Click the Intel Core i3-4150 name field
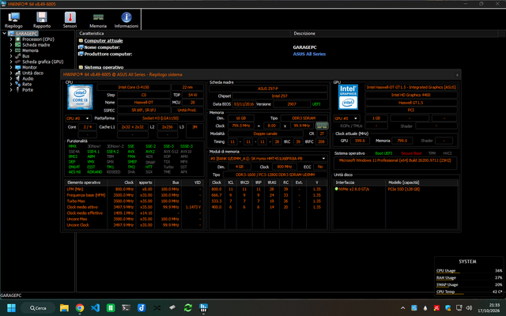Viewport: 506px width, 316px height. 134,87
